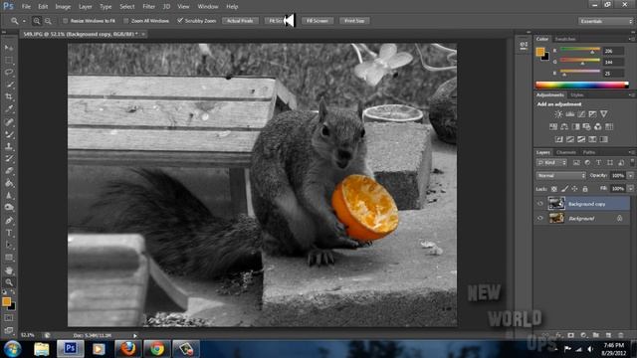Open the layer filter Kind dropdown

551,163
